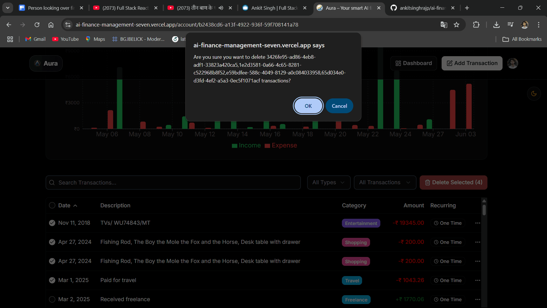Click the transactions table vertical scrollbar
The height and width of the screenshot is (308, 547).
coord(484,210)
